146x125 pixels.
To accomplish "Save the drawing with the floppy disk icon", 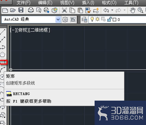I will [x=21, y=10].
